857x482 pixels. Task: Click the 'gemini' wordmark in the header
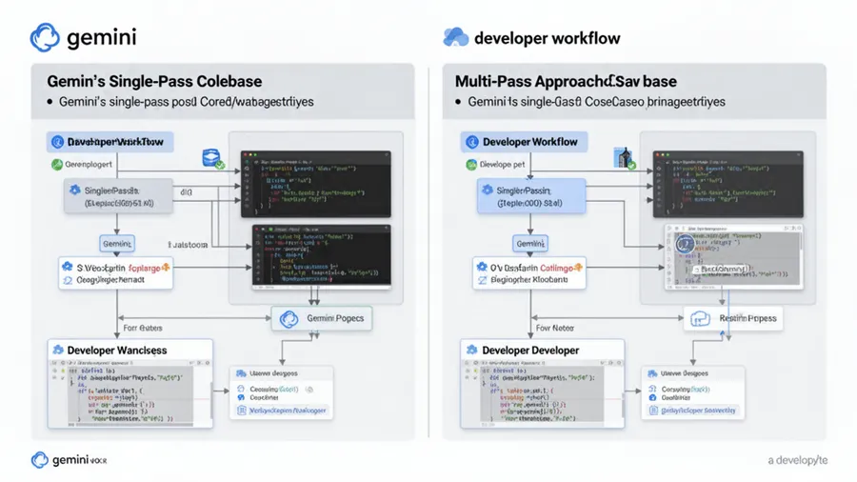coord(101,38)
